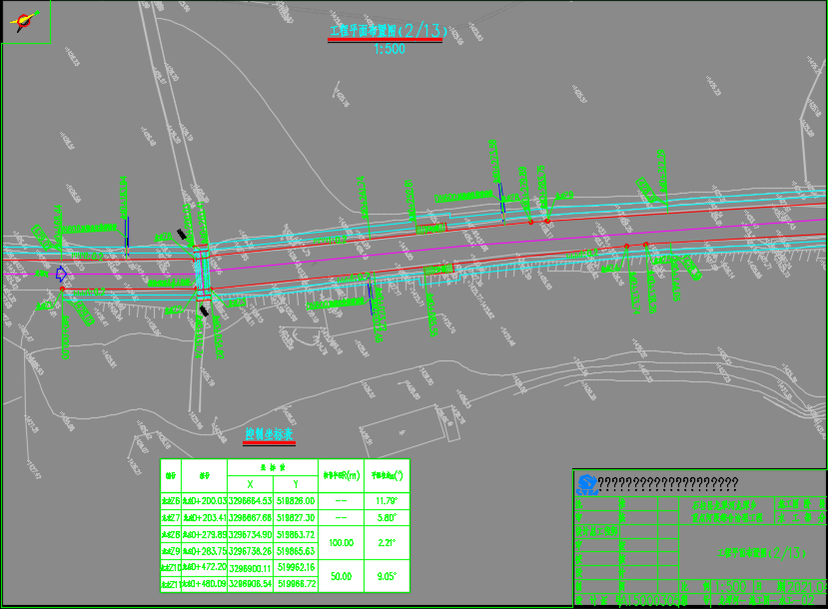This screenshot has width=828, height=609.
Task: Click the Y column header in coordinate table
Action: pos(296,484)
